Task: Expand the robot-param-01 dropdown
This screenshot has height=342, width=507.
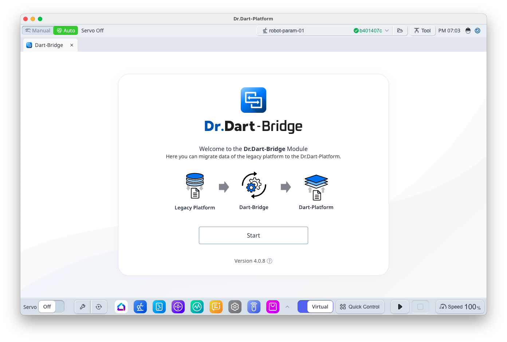Action: [387, 31]
